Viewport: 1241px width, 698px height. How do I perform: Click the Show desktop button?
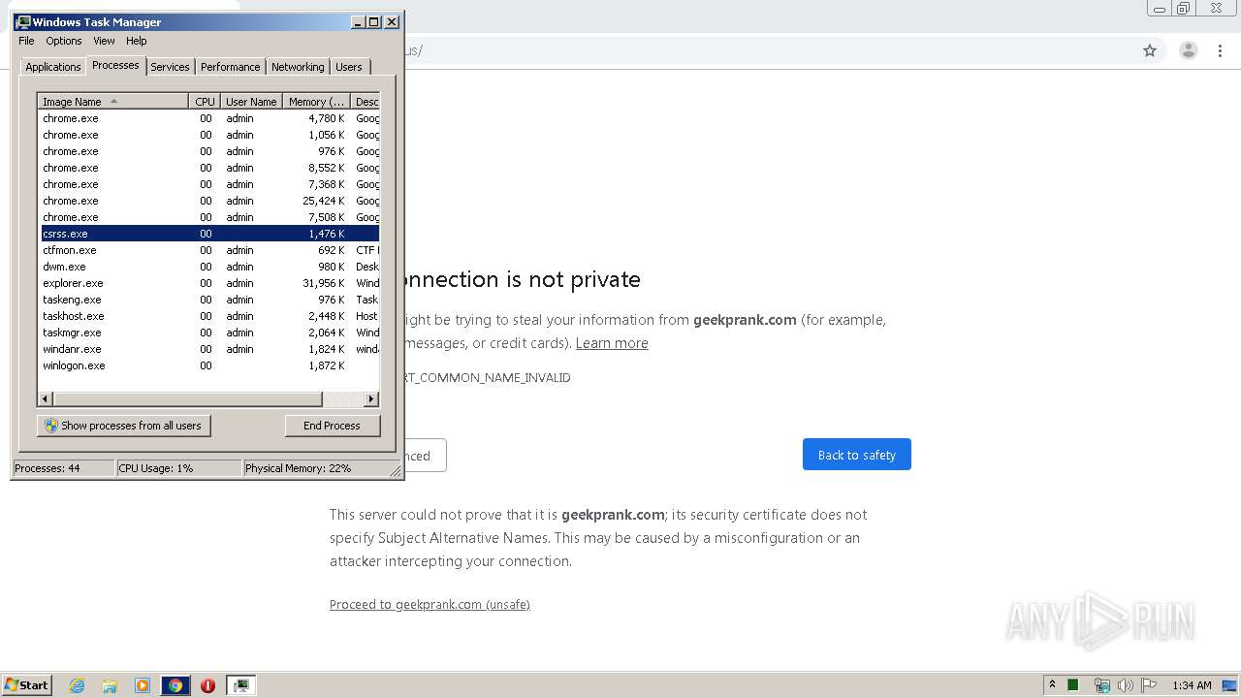tap(1230, 685)
